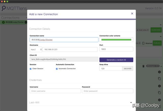Click the Messages: 0/3 badge
Image resolution: width=163 pixels, height=111 pixels.
pos(153,66)
